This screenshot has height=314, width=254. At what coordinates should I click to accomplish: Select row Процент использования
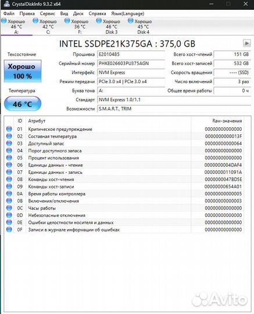(124, 158)
